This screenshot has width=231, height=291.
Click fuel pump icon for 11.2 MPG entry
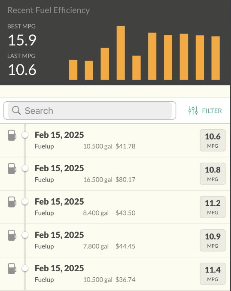(x=12, y=202)
